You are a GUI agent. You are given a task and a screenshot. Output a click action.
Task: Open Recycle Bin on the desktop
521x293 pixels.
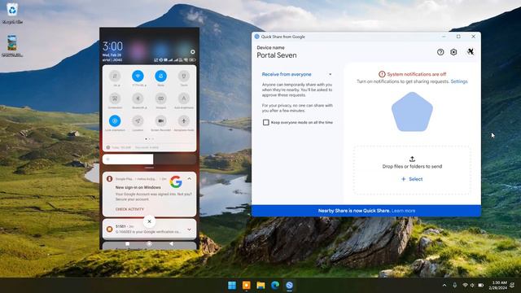tap(12, 13)
